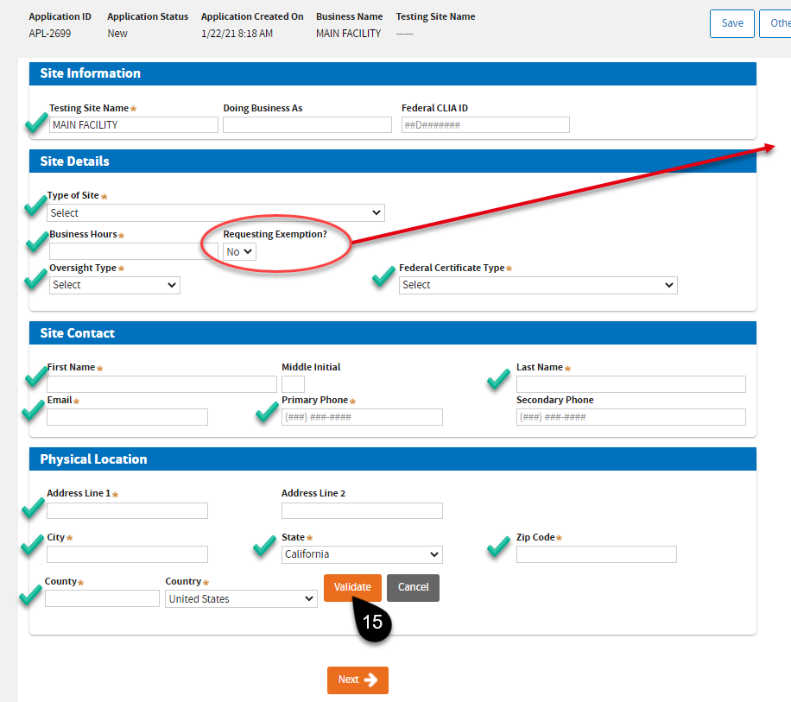Viewport: 791px width, 702px height.
Task: Click the Federal CLIA ID field
Action: click(x=485, y=125)
